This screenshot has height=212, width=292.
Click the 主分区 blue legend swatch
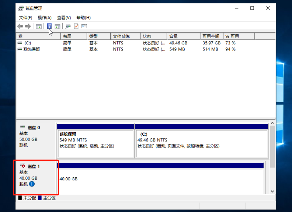(x=40, y=198)
